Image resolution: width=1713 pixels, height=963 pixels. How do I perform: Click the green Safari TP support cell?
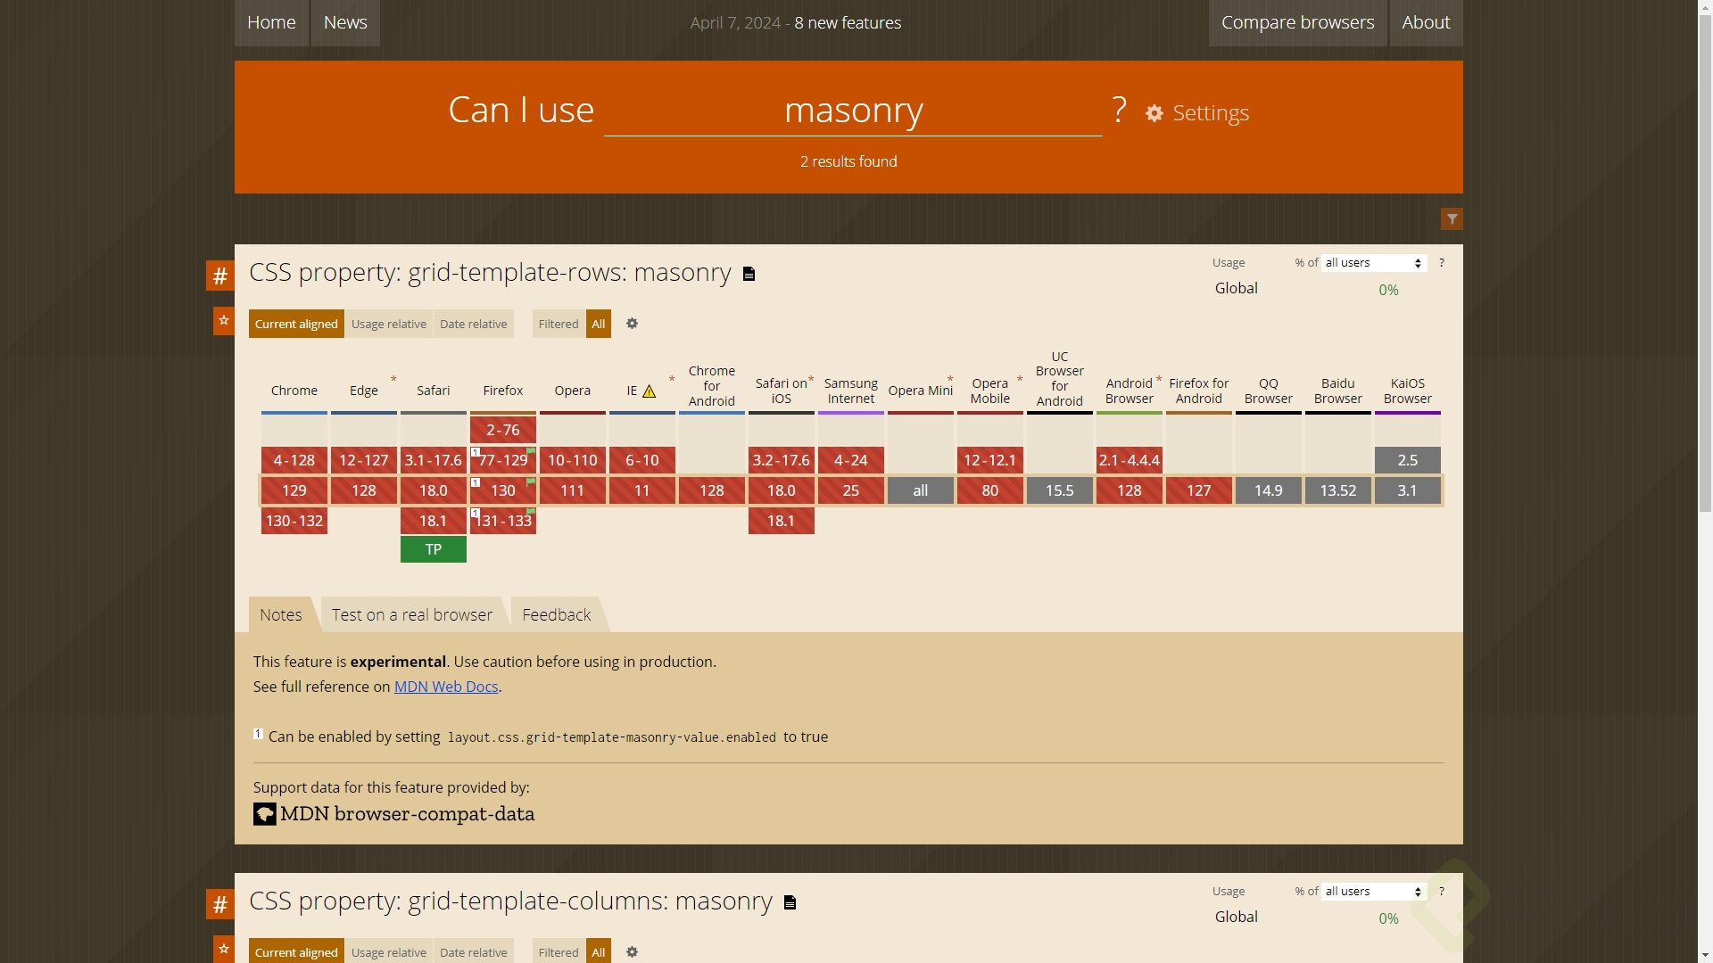coord(433,549)
